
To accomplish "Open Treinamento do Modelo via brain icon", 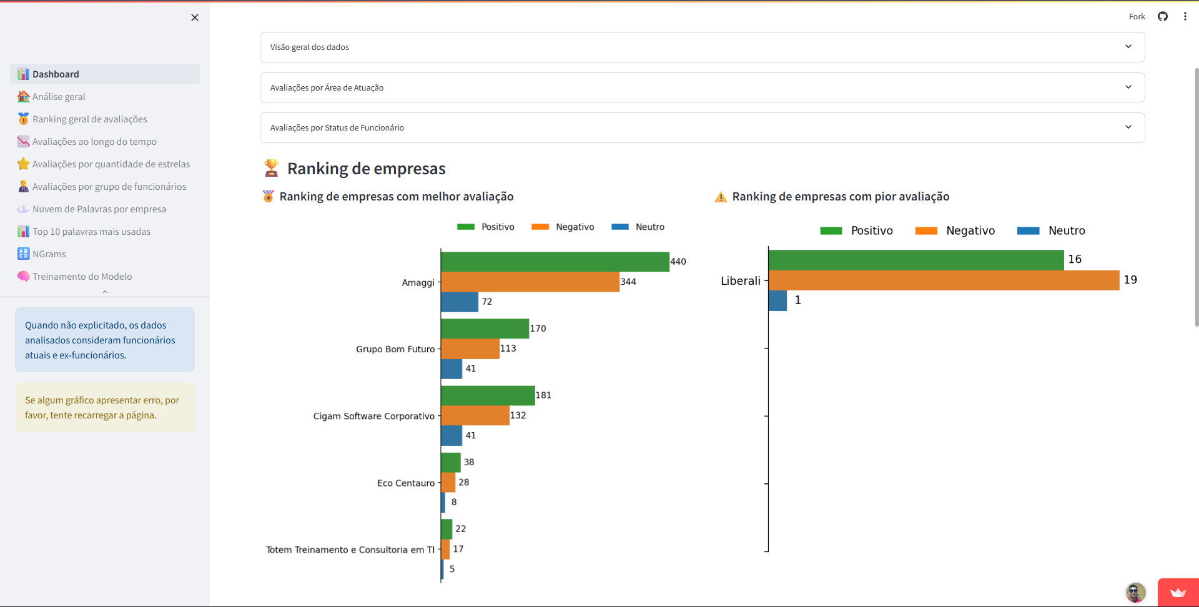I will 24,276.
